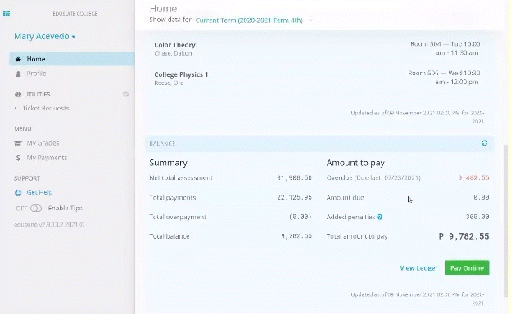
Task: Click the Total amount to pay P 9,782.55
Action: pos(464,236)
